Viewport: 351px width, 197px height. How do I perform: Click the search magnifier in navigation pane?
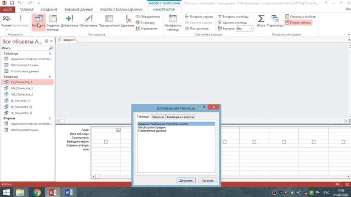tap(51, 48)
